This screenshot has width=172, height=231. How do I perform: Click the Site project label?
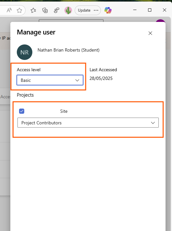point(64,111)
